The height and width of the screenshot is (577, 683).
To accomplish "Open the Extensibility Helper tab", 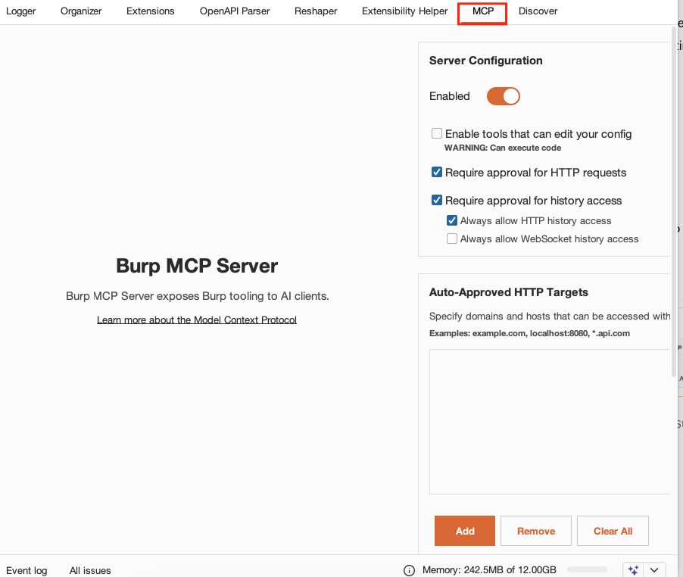I will pos(404,11).
